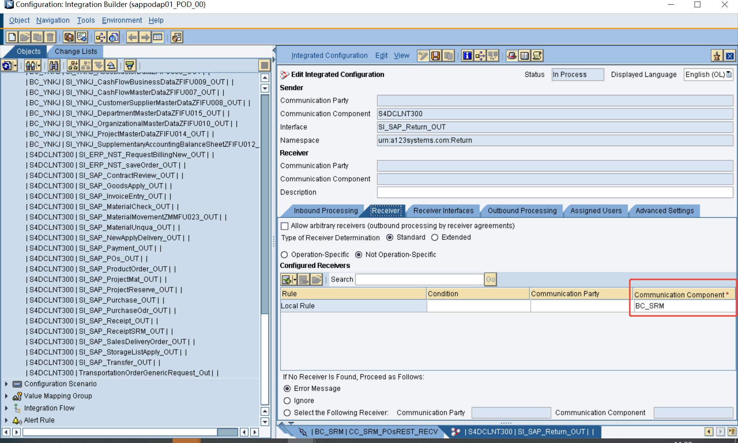Click the receiver Search input field
This screenshot has height=443, width=738.
pyautogui.click(x=419, y=280)
